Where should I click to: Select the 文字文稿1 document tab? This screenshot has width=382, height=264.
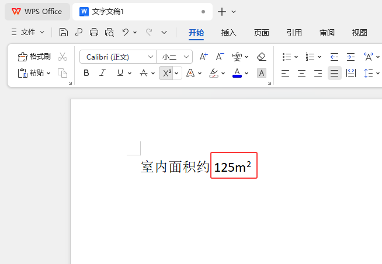(143, 12)
